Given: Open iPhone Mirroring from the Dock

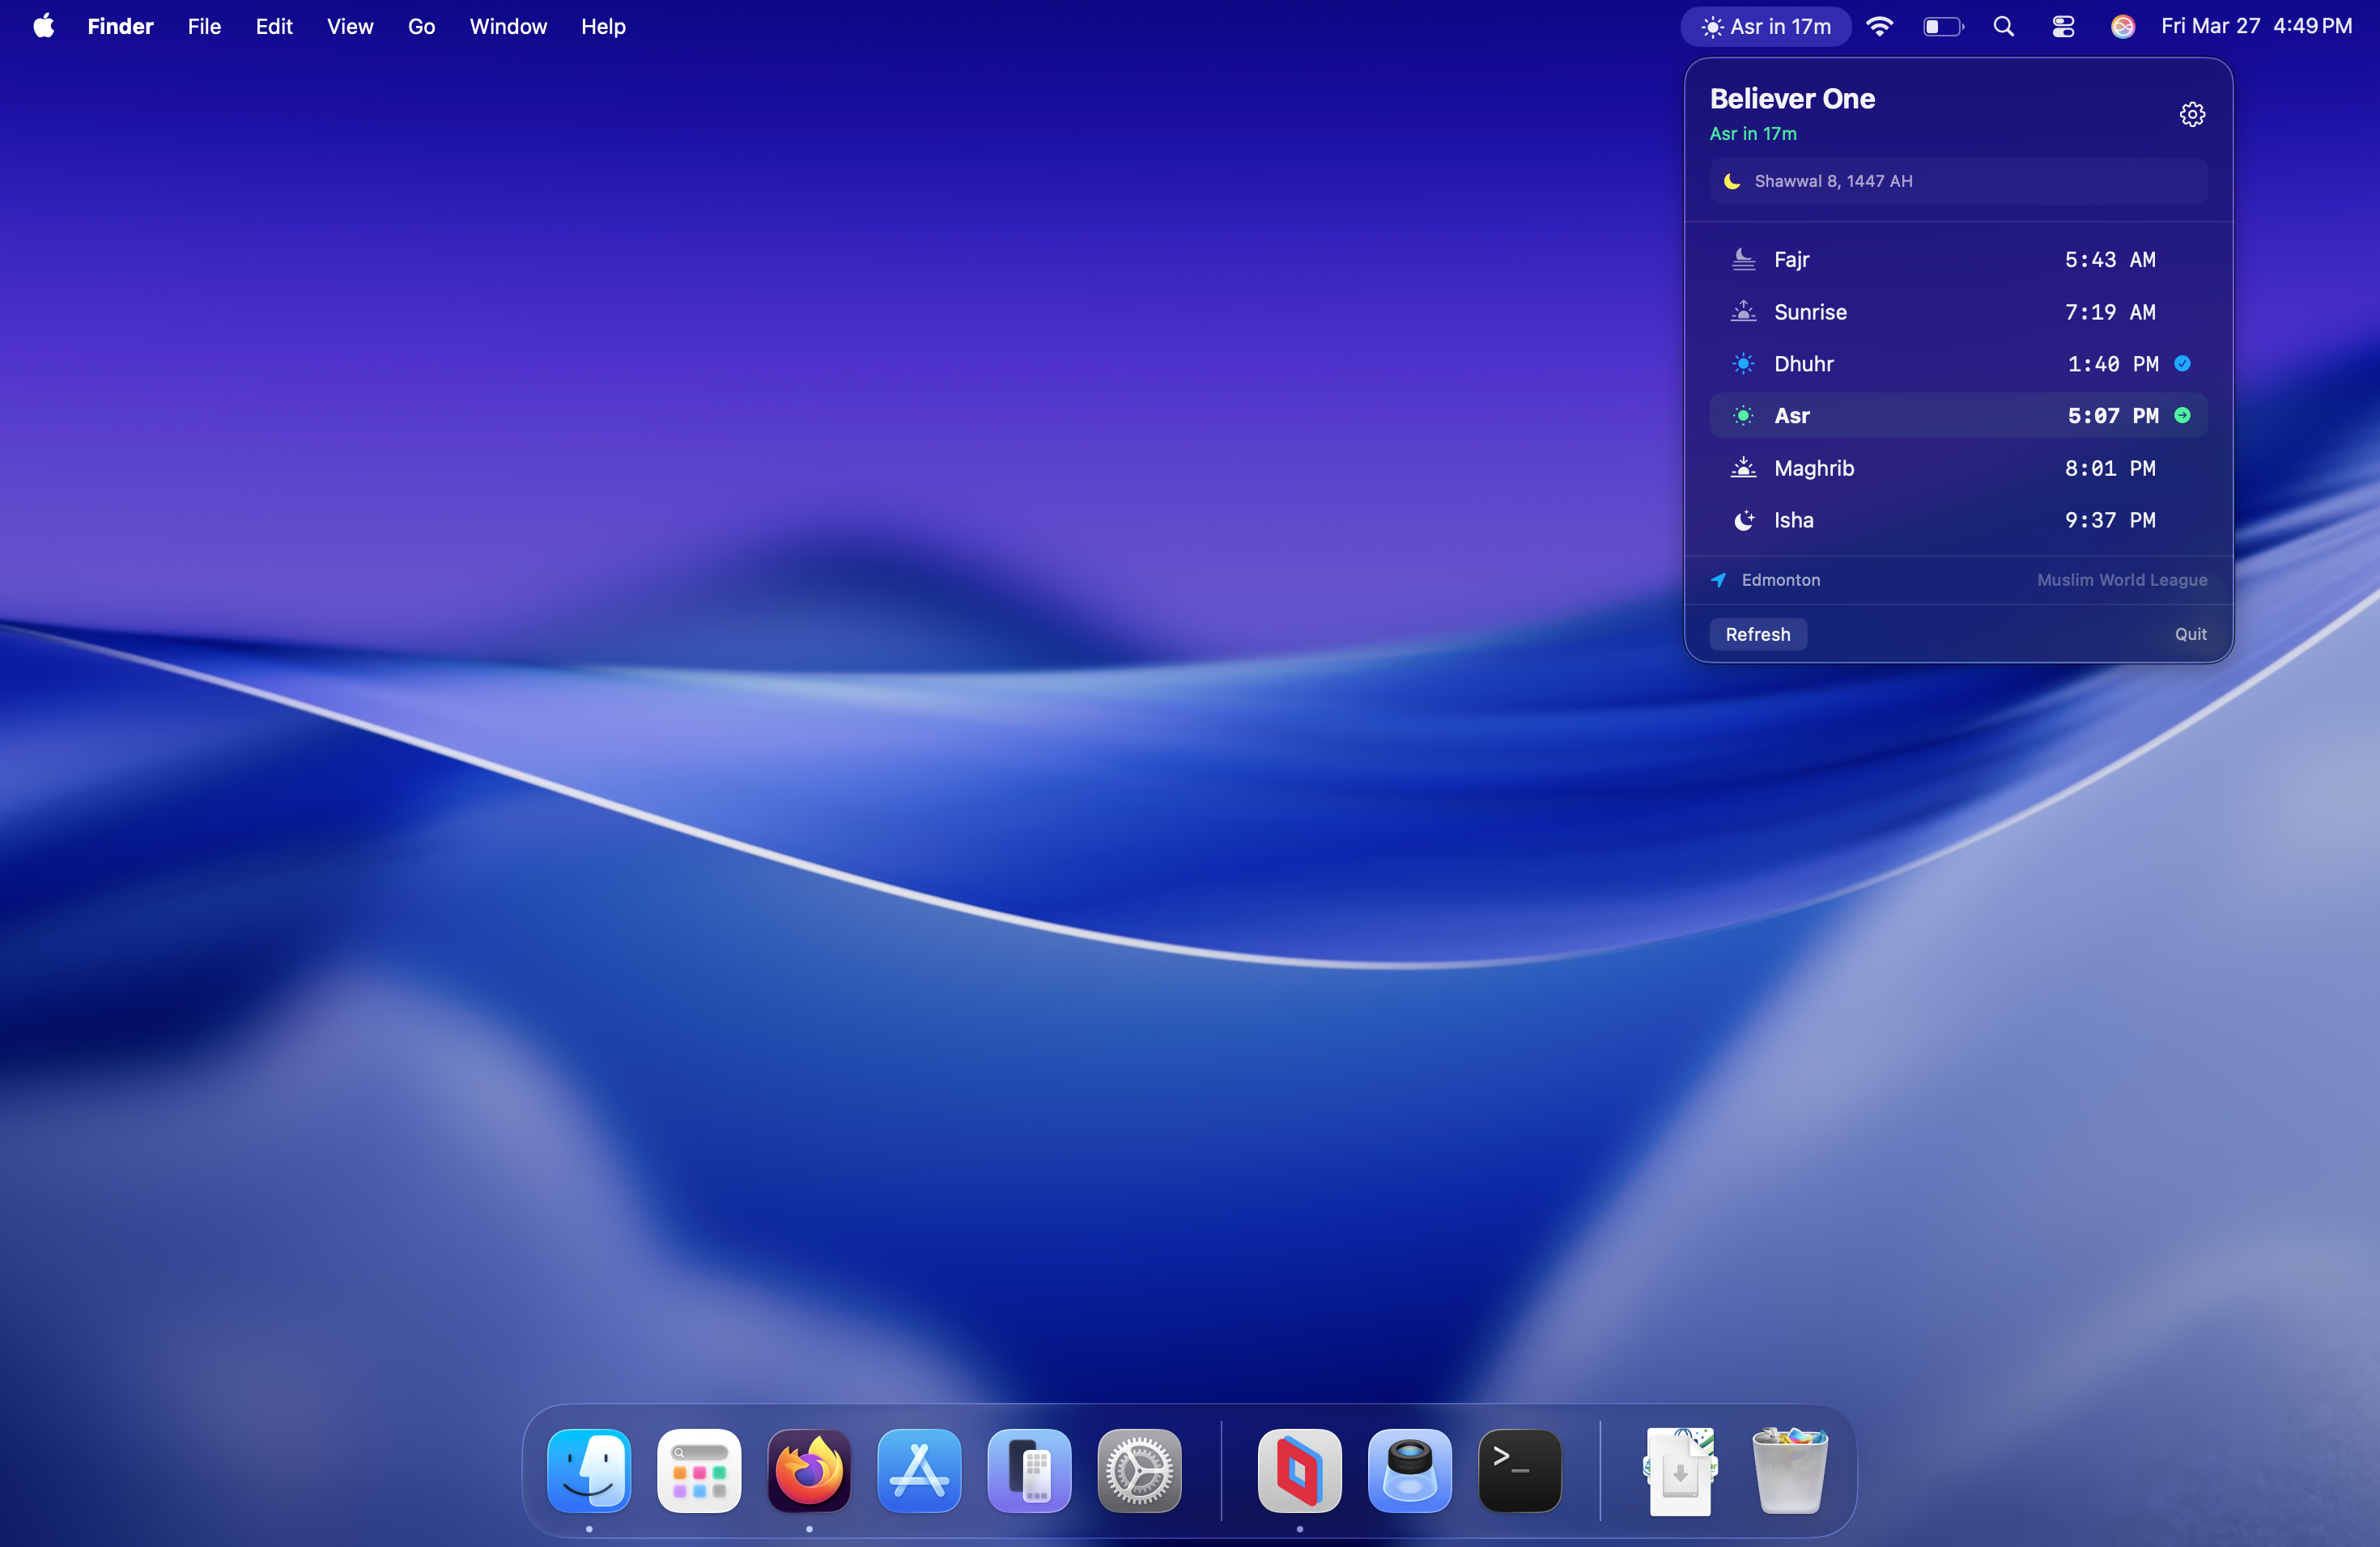Looking at the screenshot, I should tap(1029, 1470).
